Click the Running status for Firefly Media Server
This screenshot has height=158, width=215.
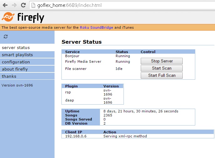coord(123,62)
